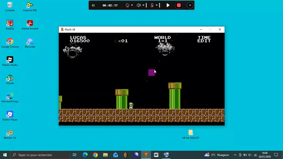The height and width of the screenshot is (159, 283).
Task: Stop the recording with the red square
Action: point(179,5)
